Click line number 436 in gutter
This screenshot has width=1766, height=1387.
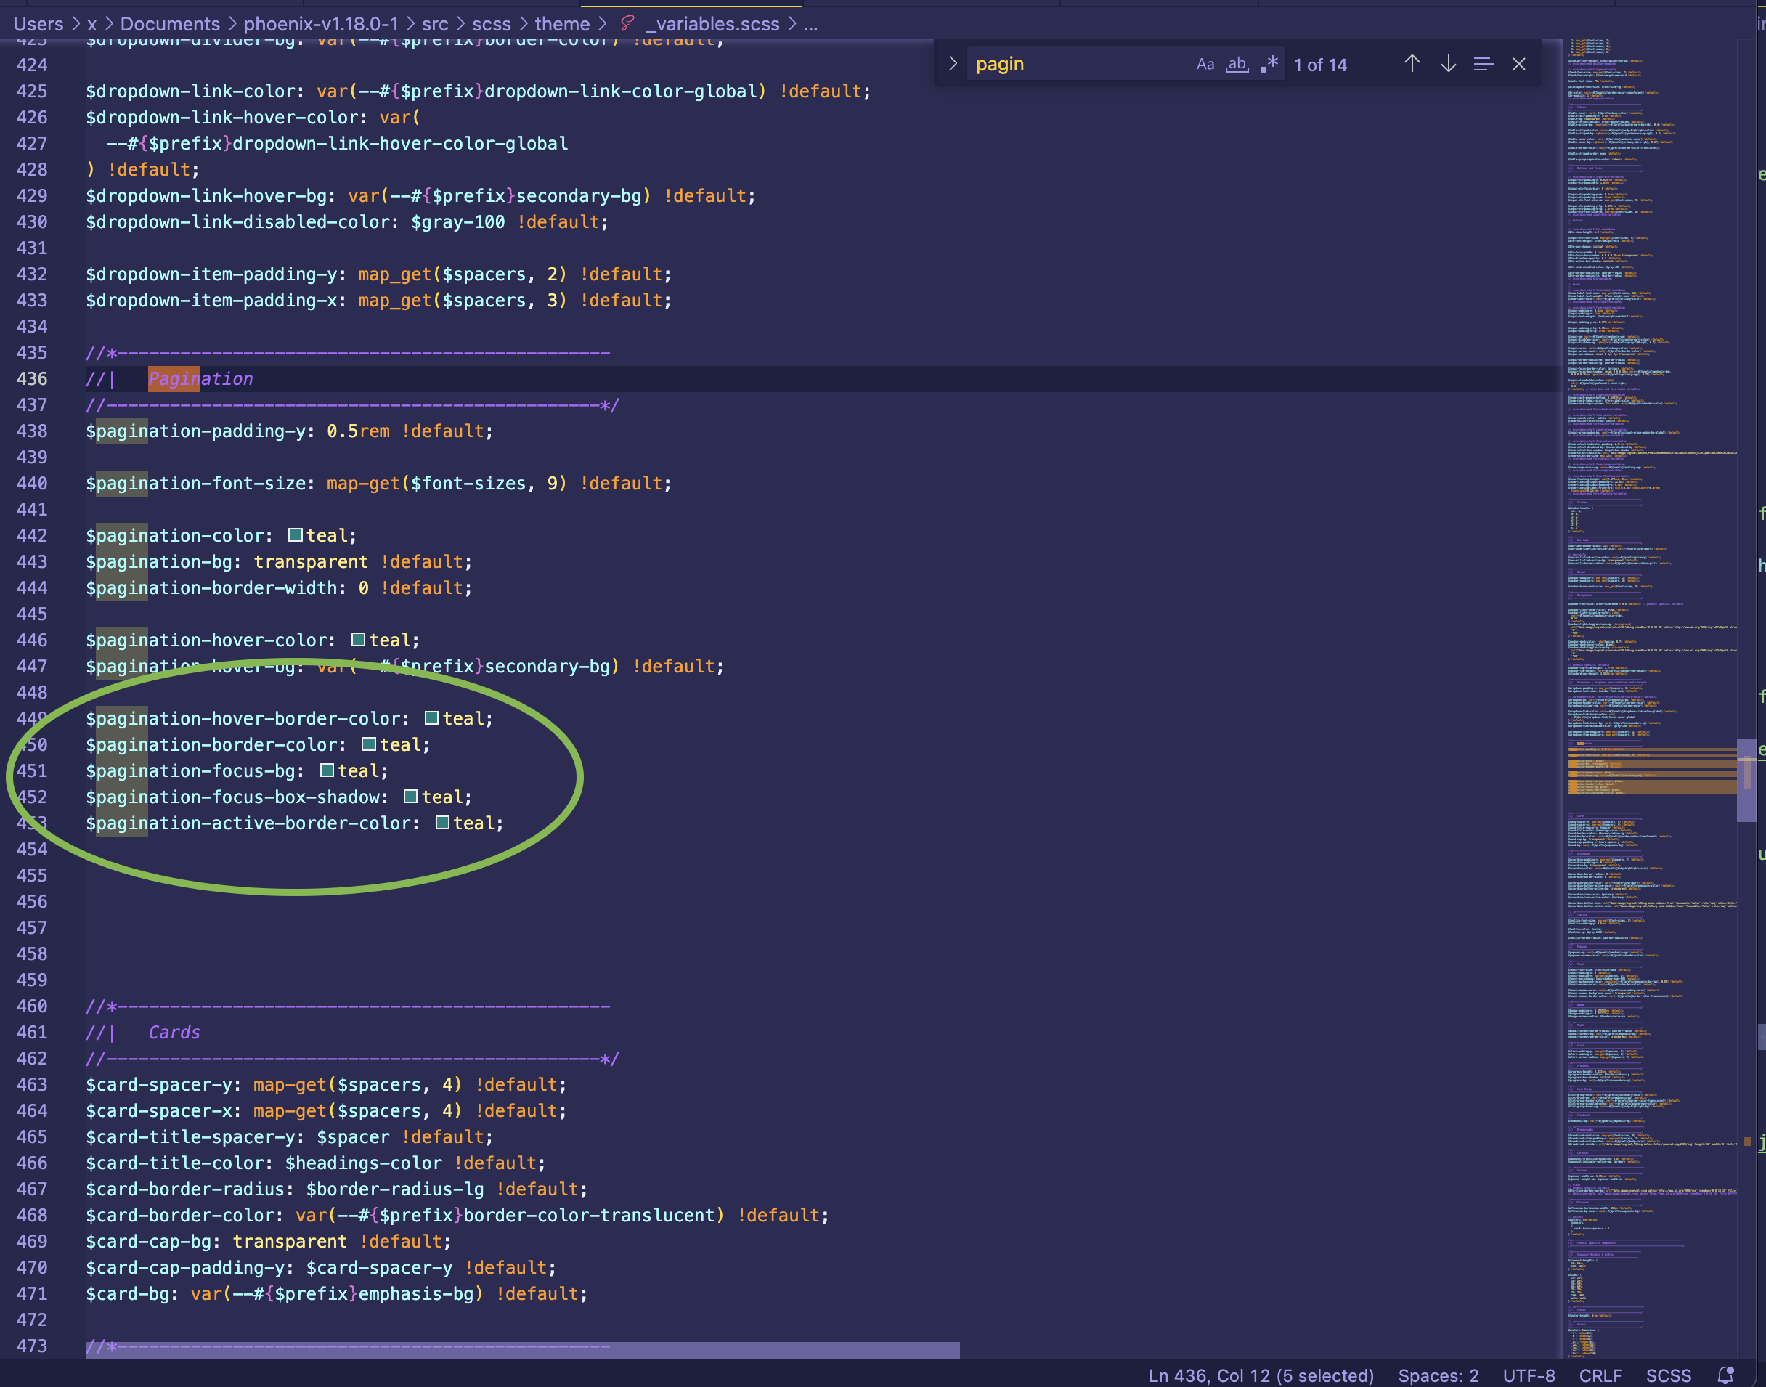tap(32, 378)
